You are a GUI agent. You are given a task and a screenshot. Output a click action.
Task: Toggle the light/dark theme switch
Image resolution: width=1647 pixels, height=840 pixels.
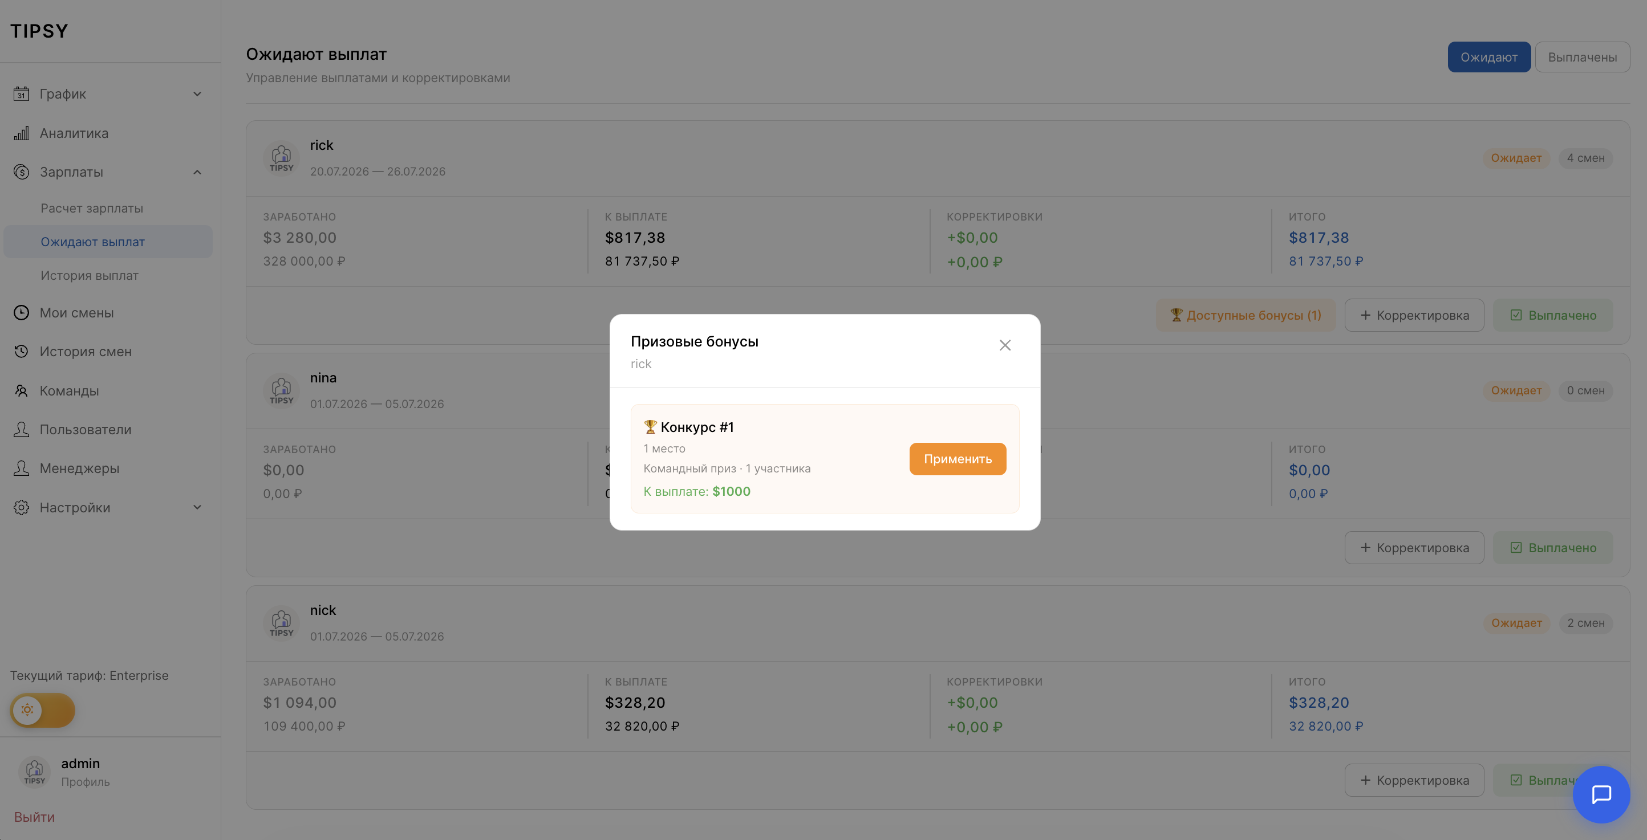pyautogui.click(x=42, y=709)
